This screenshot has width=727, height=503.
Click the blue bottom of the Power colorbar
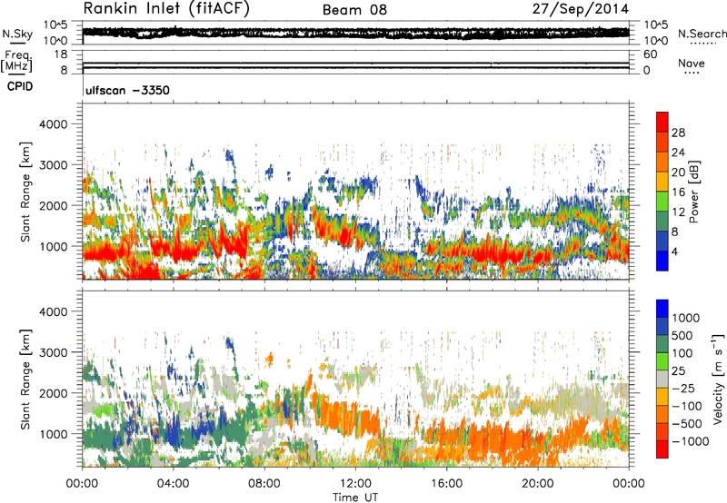point(662,263)
